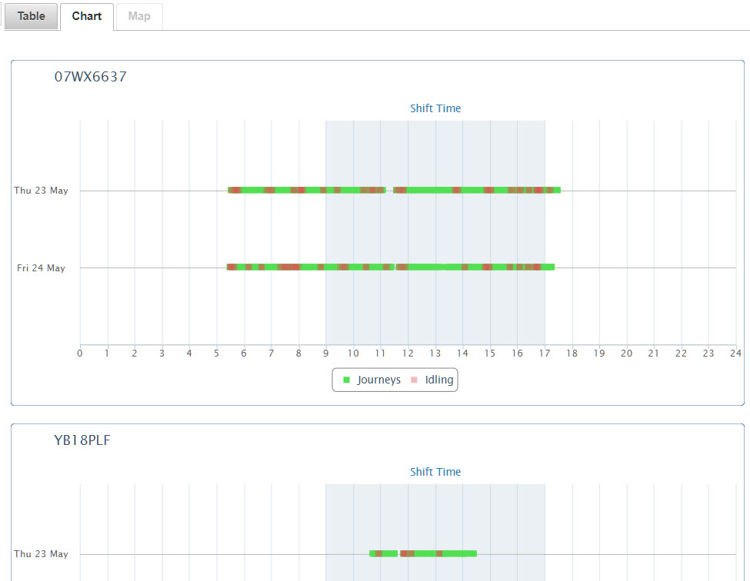This screenshot has width=750, height=581.
Task: Click hour 24 axis label in 07WX6637 chart
Action: (x=735, y=354)
